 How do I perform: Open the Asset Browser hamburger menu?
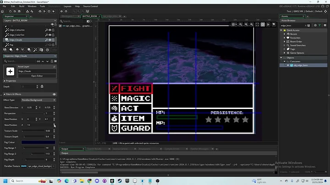pyautogui.click(x=325, y=26)
